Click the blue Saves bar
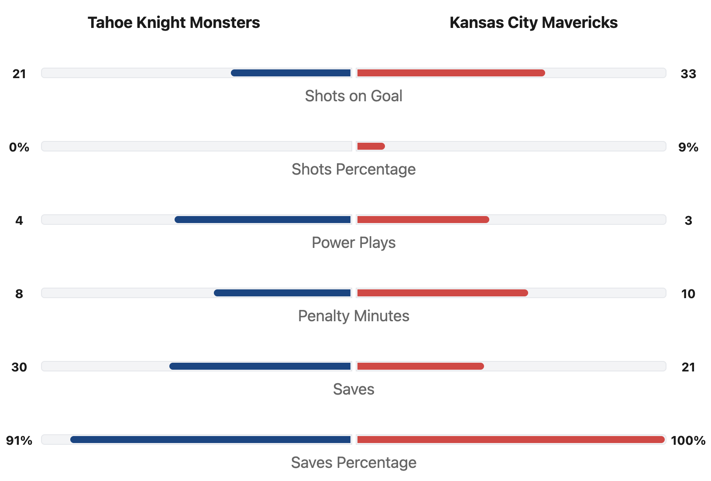The image size is (711, 481). (x=260, y=366)
